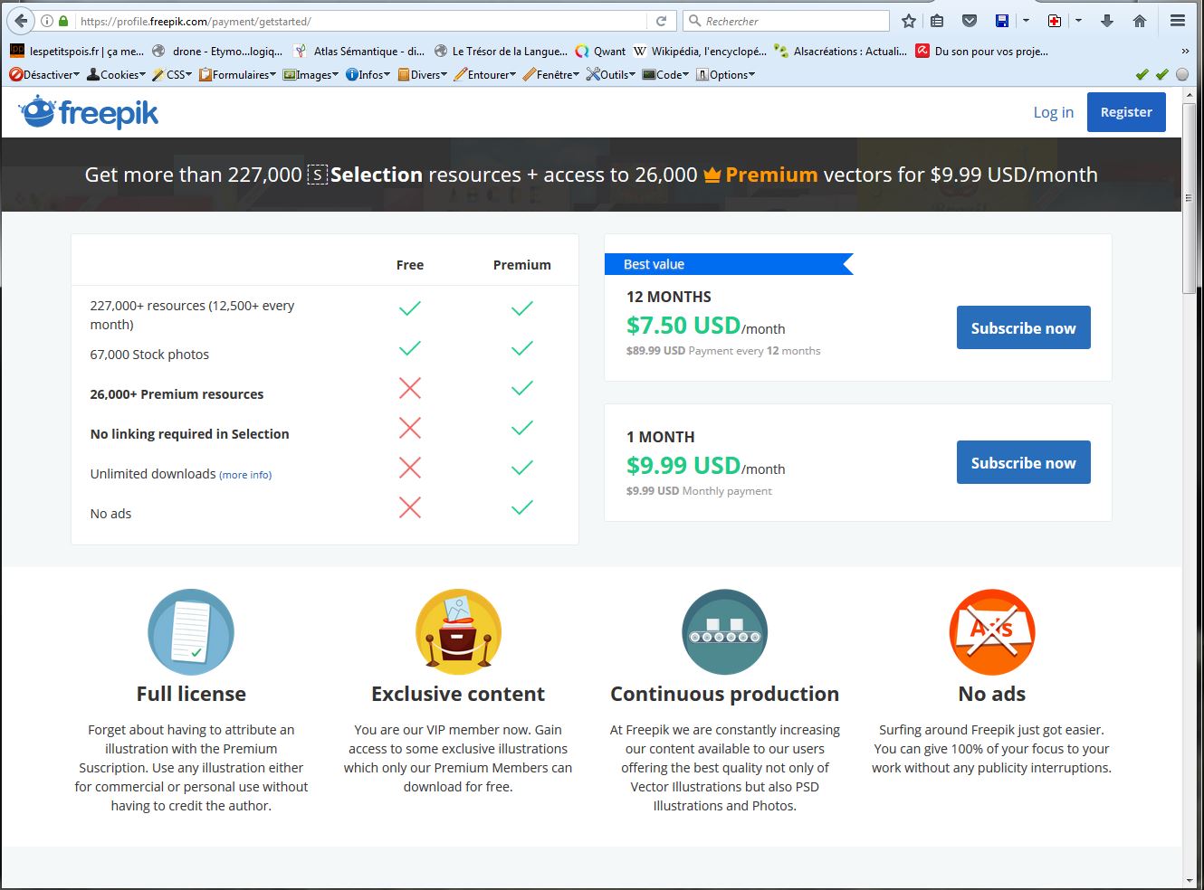Viewport: 1204px width, 890px height.
Task: Open the downloads arrow icon
Action: (x=1106, y=21)
